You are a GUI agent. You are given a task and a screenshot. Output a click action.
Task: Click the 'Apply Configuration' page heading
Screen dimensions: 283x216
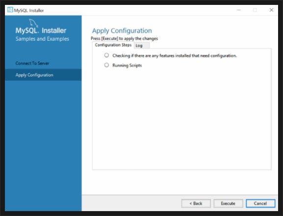pos(122,31)
